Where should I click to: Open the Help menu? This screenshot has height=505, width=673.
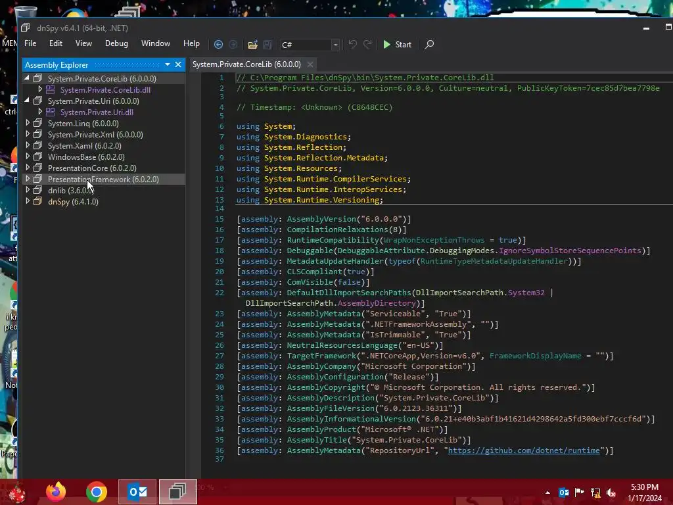click(191, 43)
